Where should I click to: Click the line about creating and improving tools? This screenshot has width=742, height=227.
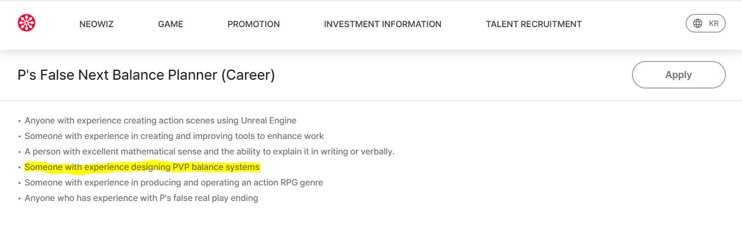pos(174,136)
